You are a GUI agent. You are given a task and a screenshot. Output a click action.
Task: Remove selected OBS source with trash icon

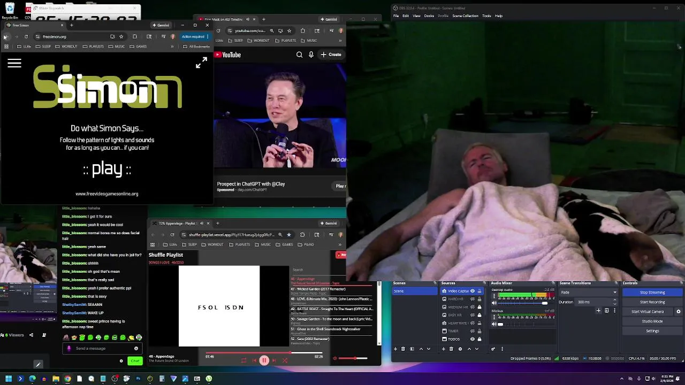(x=452, y=349)
